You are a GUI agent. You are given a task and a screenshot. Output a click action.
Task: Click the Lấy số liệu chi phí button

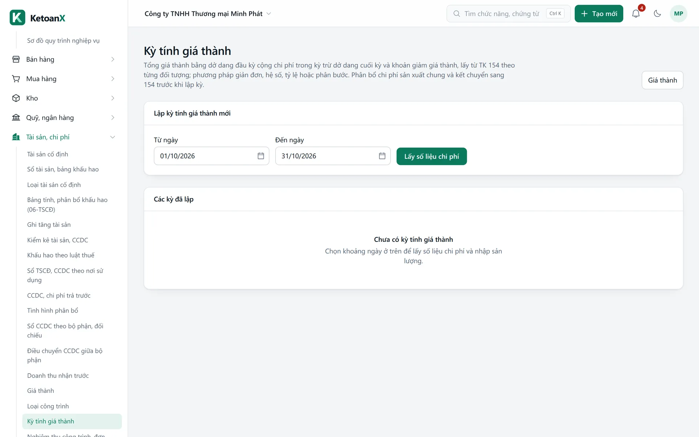pyautogui.click(x=431, y=156)
